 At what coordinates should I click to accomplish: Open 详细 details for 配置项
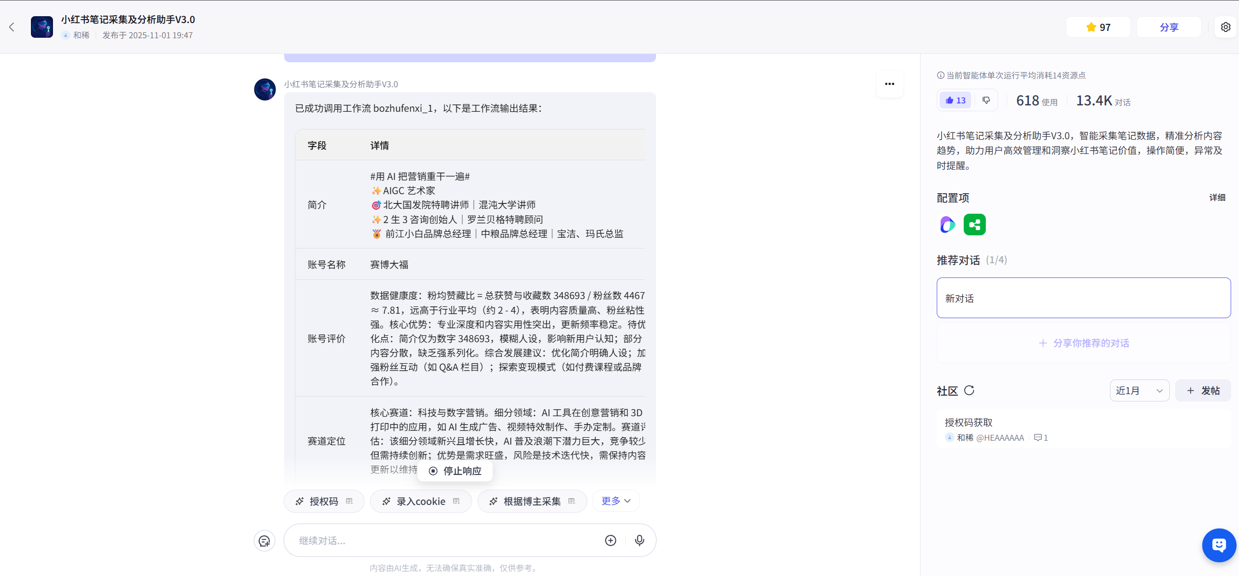(1217, 198)
